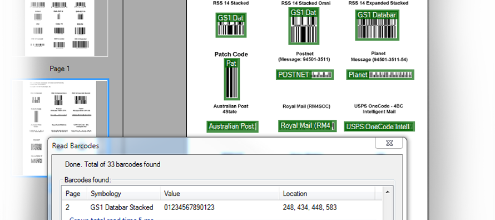Click the RSS 14 Stacked Omni barcode
Image resolution: width=495 pixels, height=220 pixels.
(303, 26)
